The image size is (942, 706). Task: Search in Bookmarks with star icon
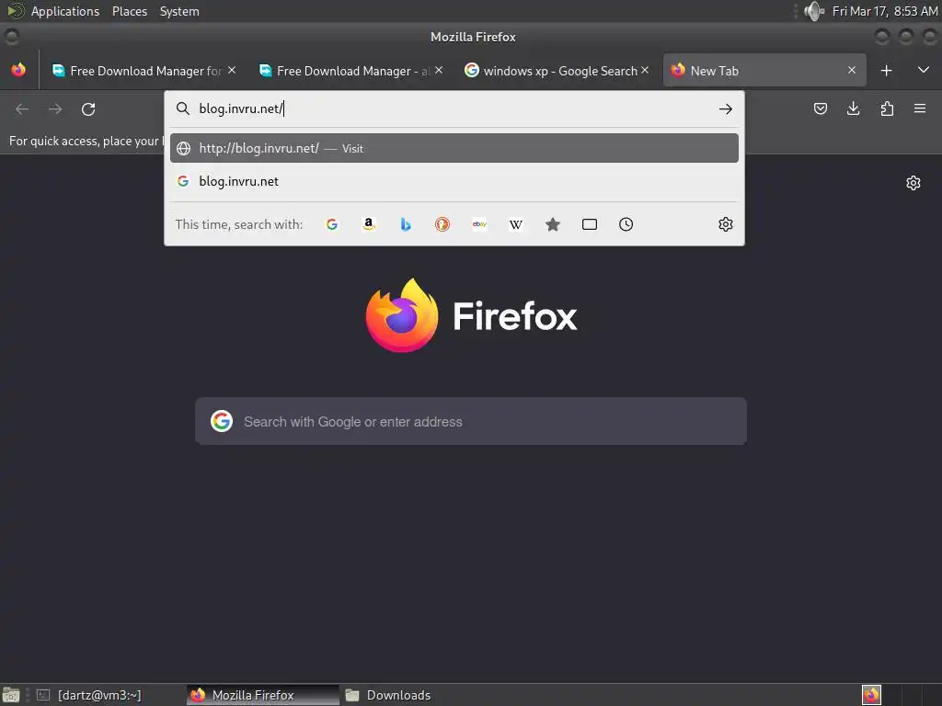[x=553, y=224]
